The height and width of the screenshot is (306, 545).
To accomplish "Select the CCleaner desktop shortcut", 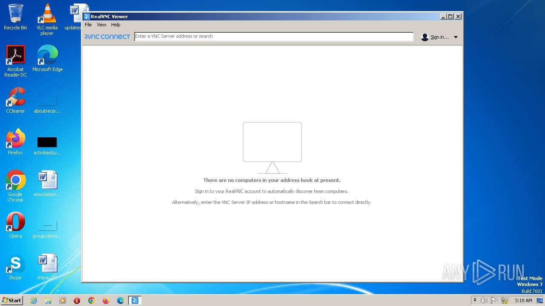I will (x=15, y=100).
